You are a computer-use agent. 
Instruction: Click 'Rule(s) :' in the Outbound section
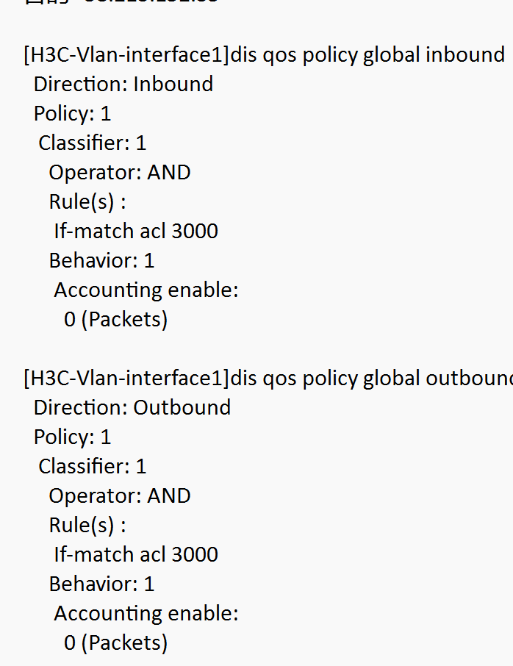[x=87, y=526]
